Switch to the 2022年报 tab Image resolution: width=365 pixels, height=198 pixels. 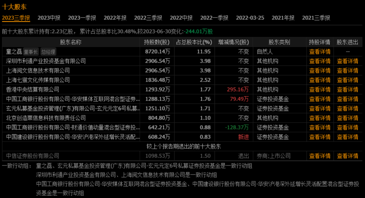(x=115, y=18)
